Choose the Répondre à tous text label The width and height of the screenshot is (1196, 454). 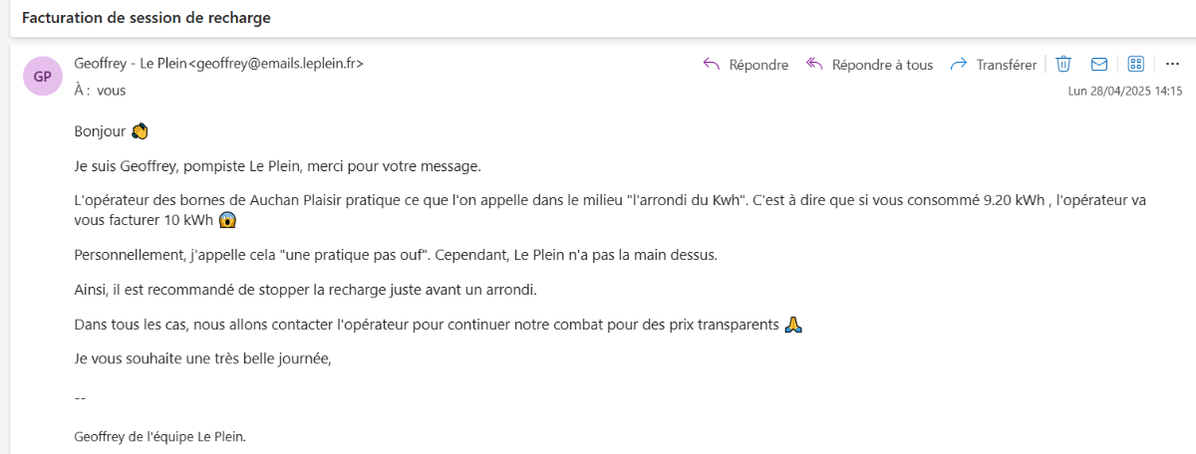point(882,65)
